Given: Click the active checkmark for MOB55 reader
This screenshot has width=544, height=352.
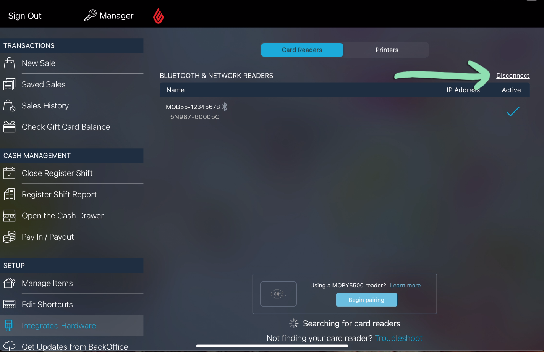Looking at the screenshot, I should (x=513, y=111).
